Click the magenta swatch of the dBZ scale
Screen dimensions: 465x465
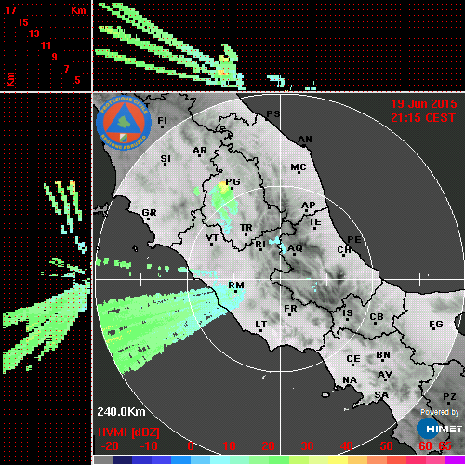[x=455, y=459]
